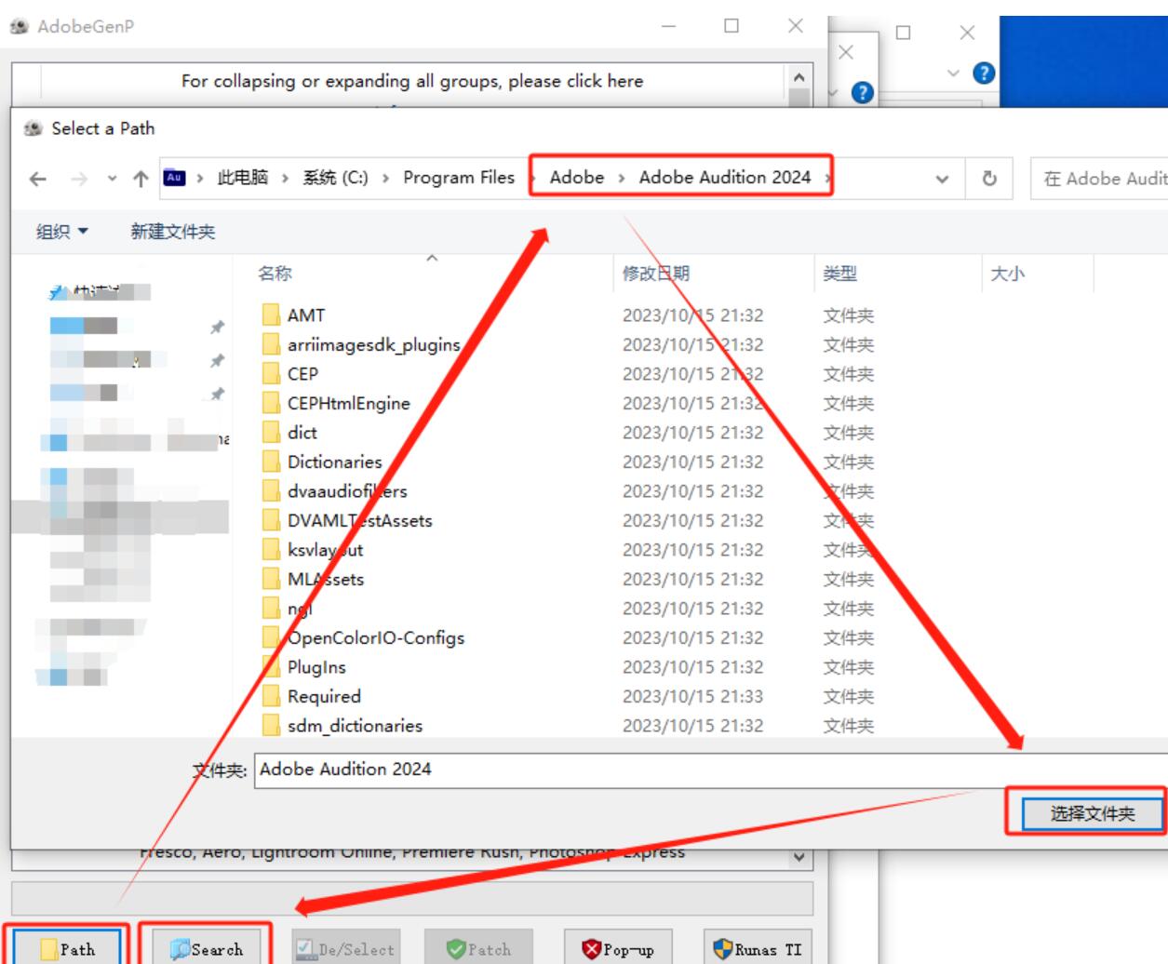The height and width of the screenshot is (964, 1168).
Task: Sort by the 类型 column header
Action: [839, 274]
